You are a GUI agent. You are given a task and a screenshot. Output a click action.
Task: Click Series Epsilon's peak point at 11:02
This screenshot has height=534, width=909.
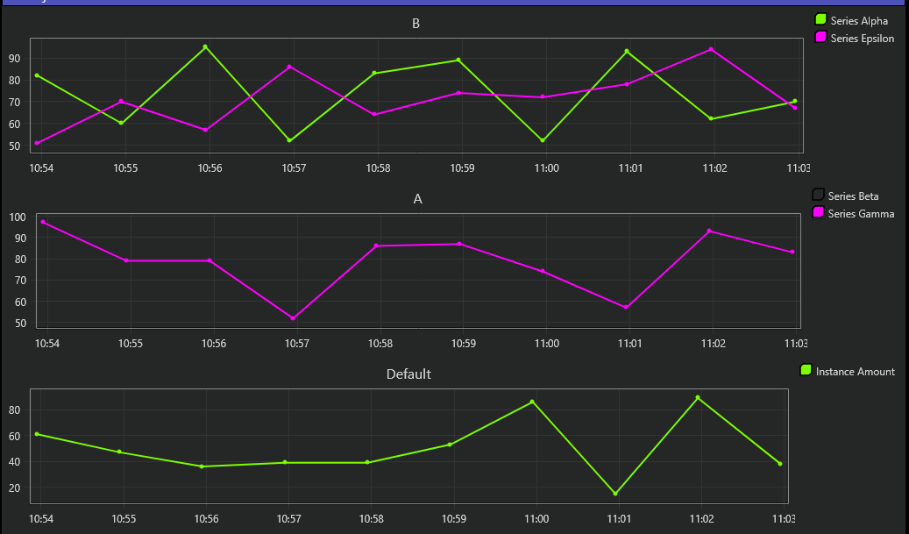711,49
